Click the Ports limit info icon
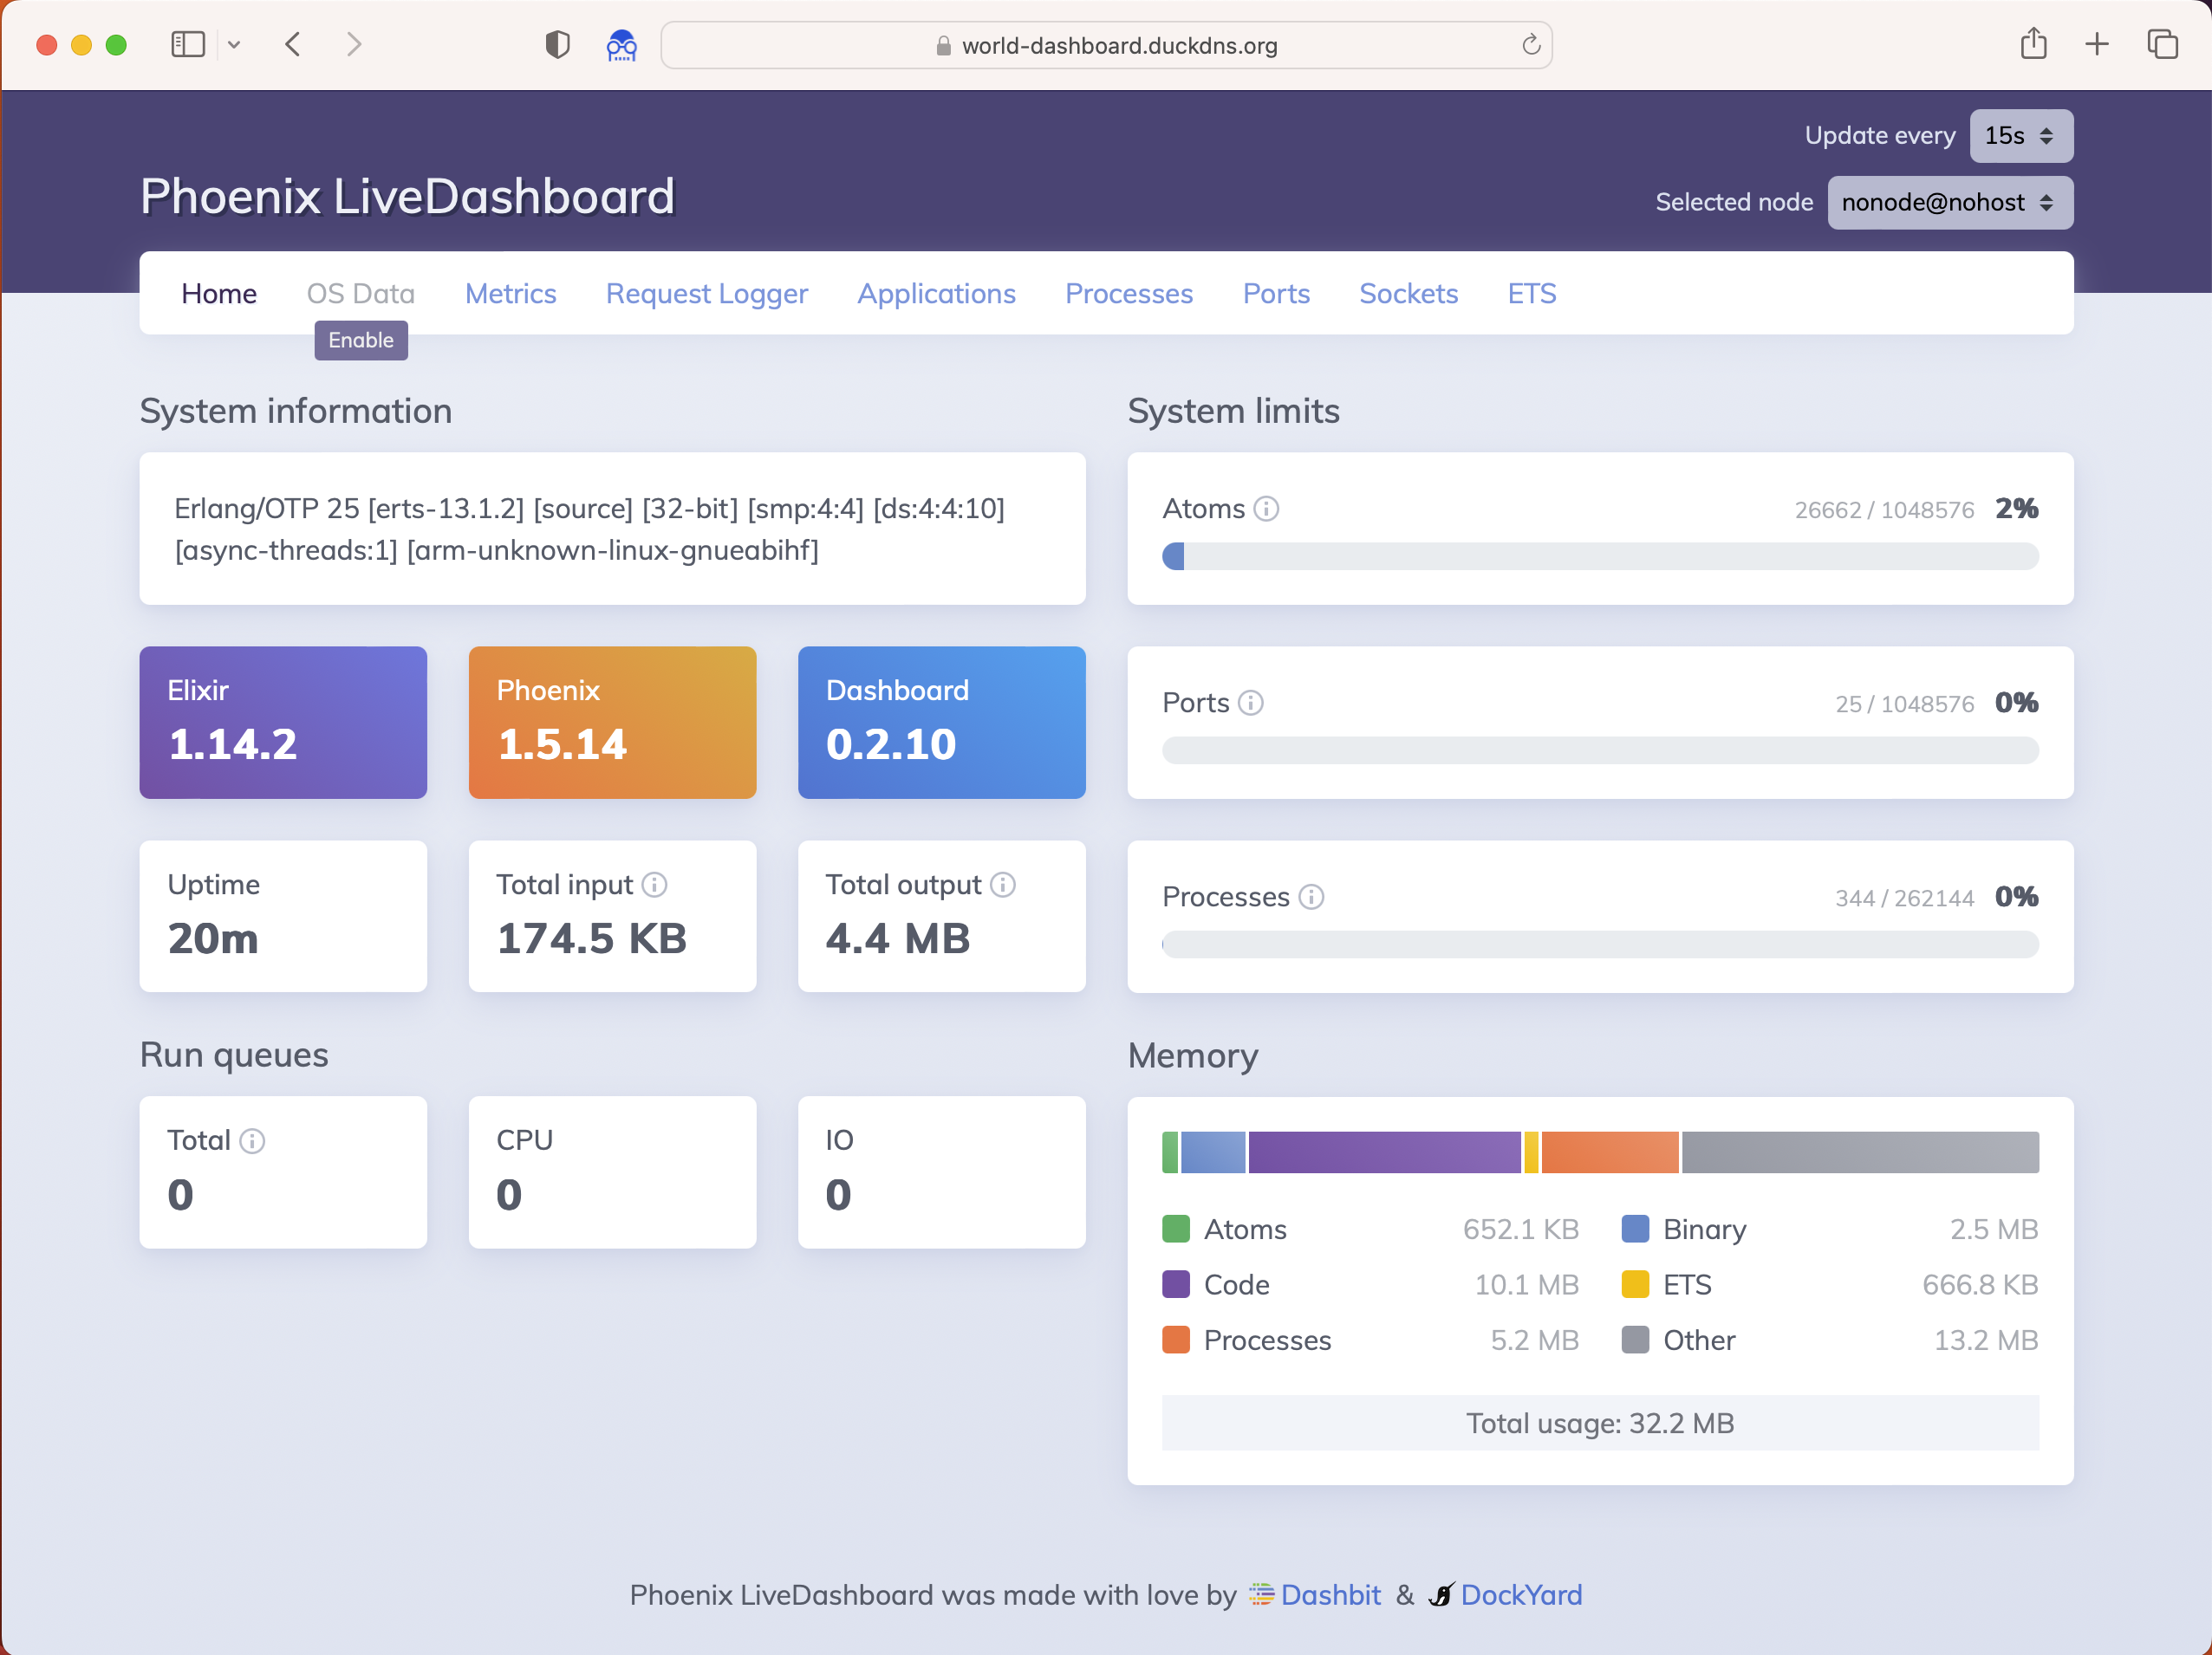 (x=1250, y=704)
